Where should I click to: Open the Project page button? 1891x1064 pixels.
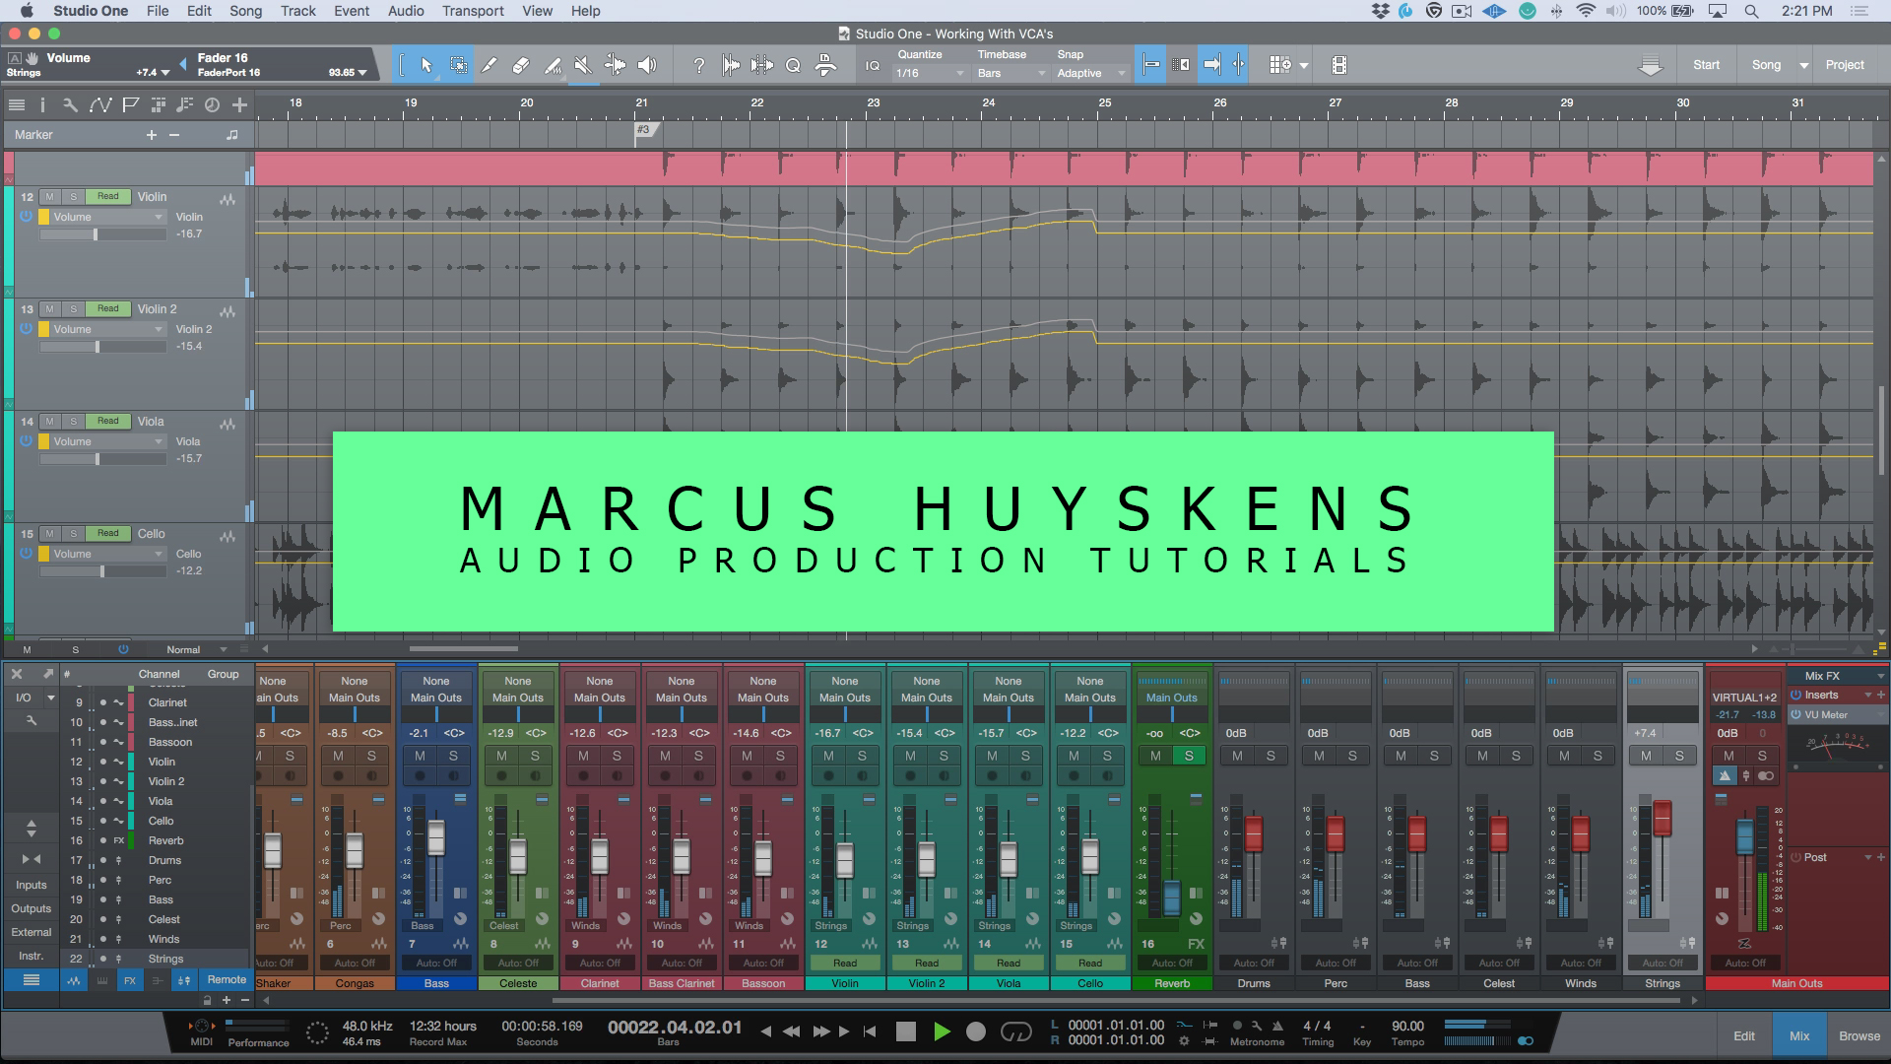1845,65
